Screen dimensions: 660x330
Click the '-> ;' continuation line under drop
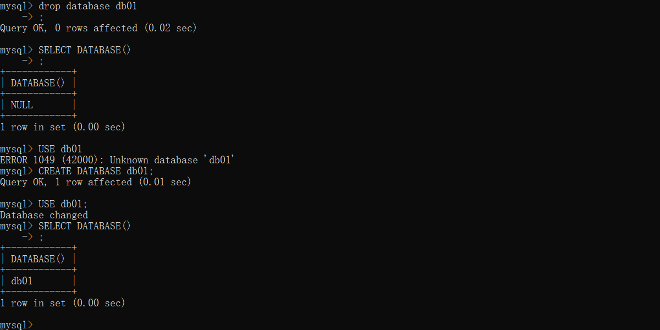[x=32, y=17]
